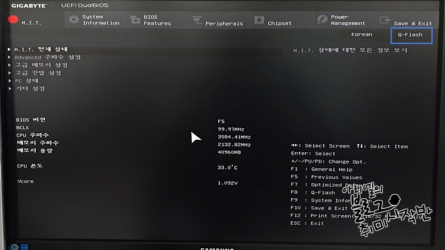Click the ESC Exit line
Viewport: 445px width, 250px height.
coord(307,224)
